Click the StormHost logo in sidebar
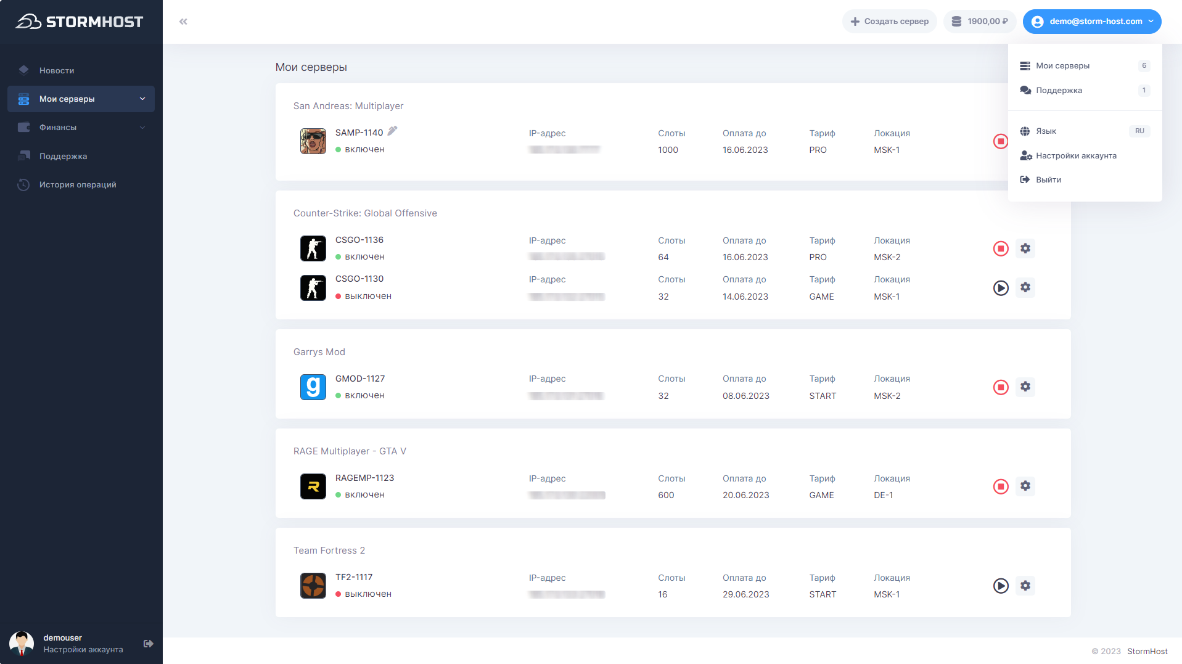 tap(80, 22)
